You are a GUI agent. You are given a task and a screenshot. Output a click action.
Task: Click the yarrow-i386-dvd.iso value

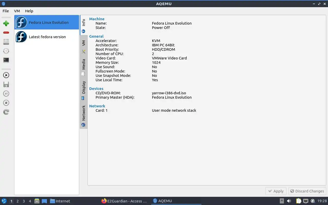[x=169, y=93]
